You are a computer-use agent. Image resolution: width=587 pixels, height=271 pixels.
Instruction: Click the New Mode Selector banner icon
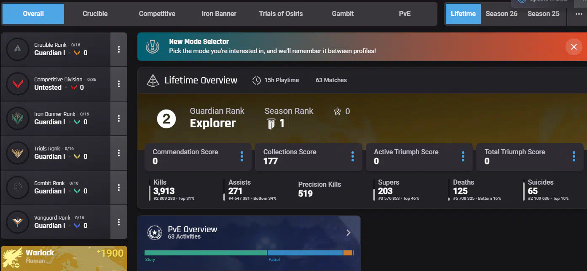click(153, 46)
